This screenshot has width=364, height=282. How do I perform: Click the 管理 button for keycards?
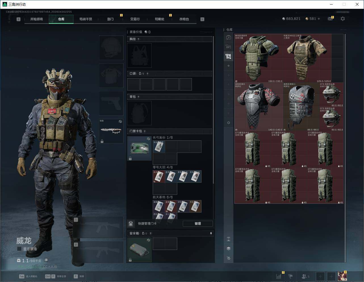pyautogui.click(x=198, y=224)
